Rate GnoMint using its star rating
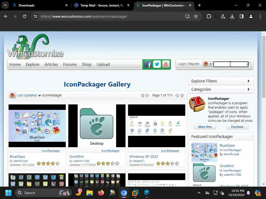 (108, 164)
